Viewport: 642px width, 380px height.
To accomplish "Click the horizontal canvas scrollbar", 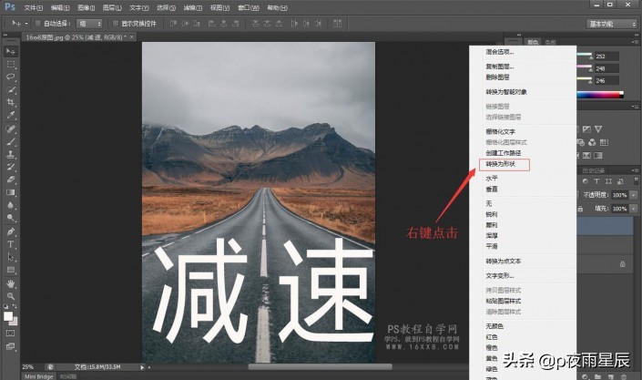I will click(x=320, y=367).
